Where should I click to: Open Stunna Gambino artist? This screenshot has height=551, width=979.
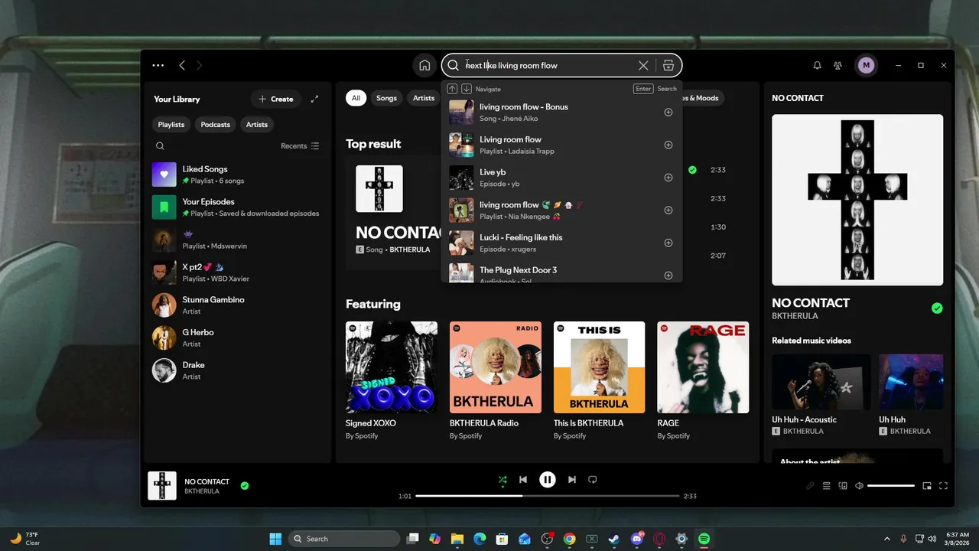pyautogui.click(x=237, y=305)
